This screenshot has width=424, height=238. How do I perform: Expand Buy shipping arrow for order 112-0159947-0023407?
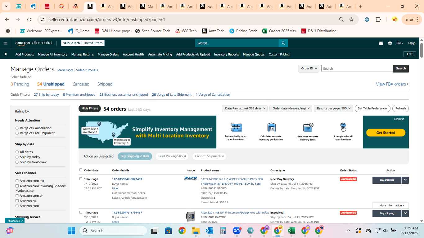(405, 180)
